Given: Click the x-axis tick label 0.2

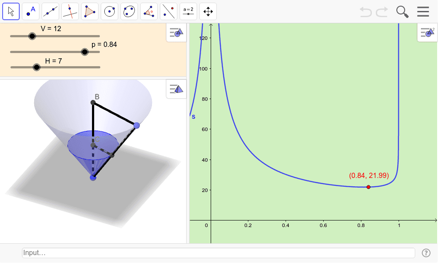Looking at the screenshot, I should (x=248, y=225).
